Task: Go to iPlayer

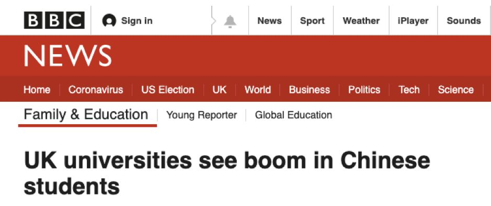Action: 413,21
